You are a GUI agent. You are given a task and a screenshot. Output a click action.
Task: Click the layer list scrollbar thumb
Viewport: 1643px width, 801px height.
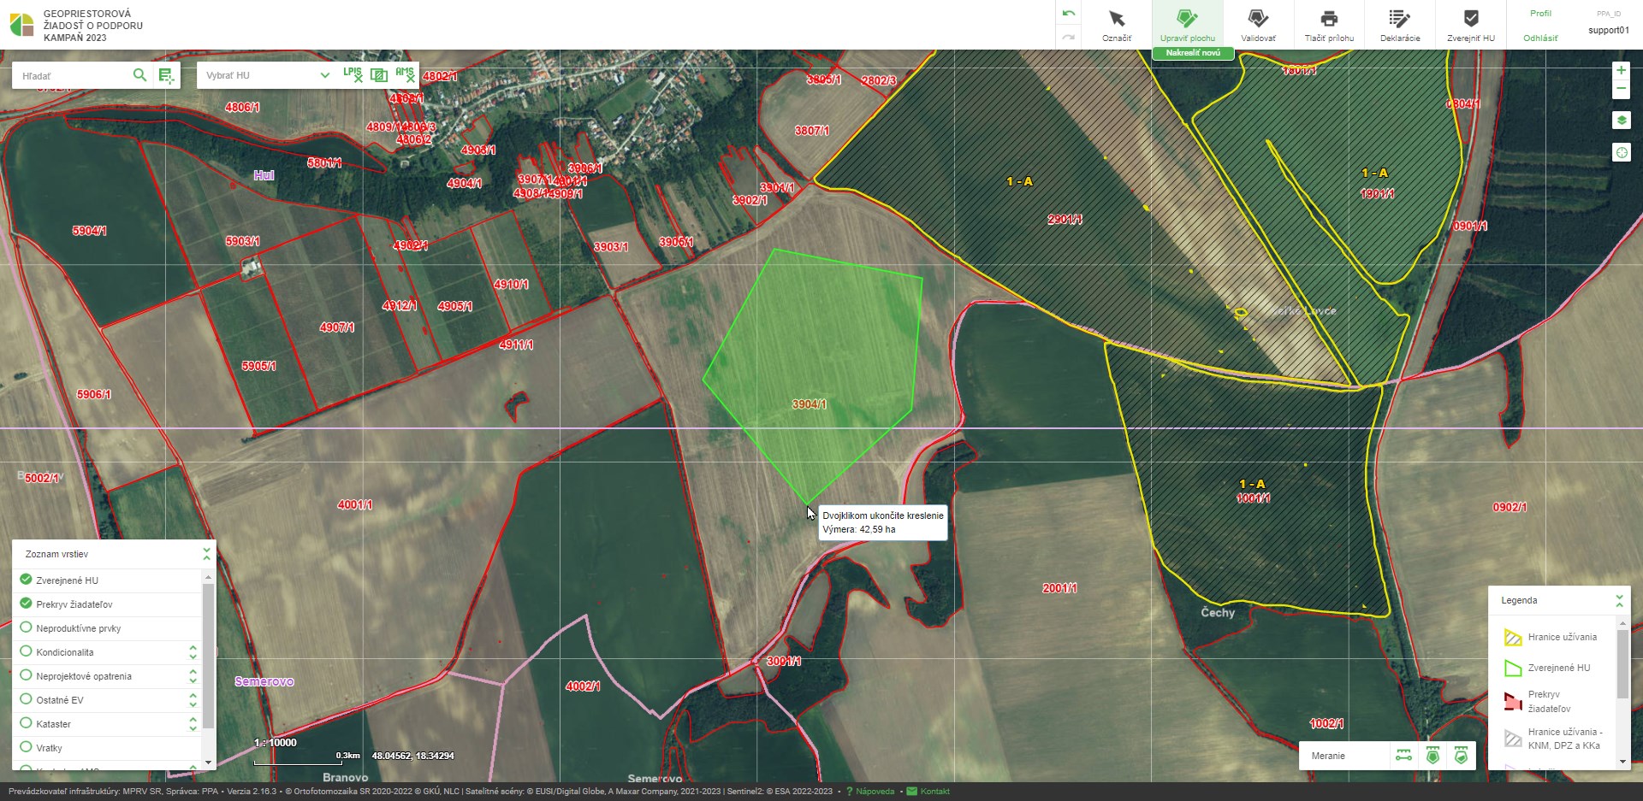tap(208, 657)
